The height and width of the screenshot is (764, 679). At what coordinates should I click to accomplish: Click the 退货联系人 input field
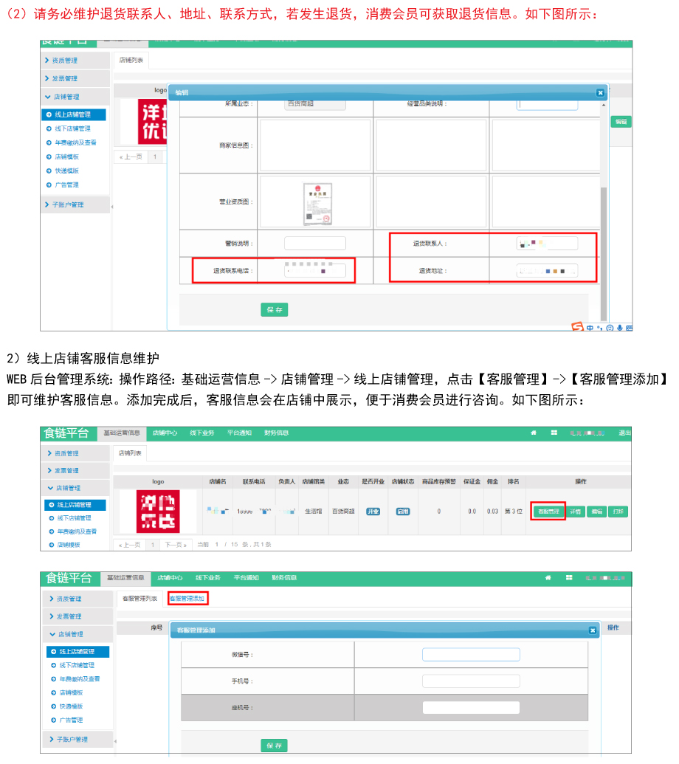[547, 244]
